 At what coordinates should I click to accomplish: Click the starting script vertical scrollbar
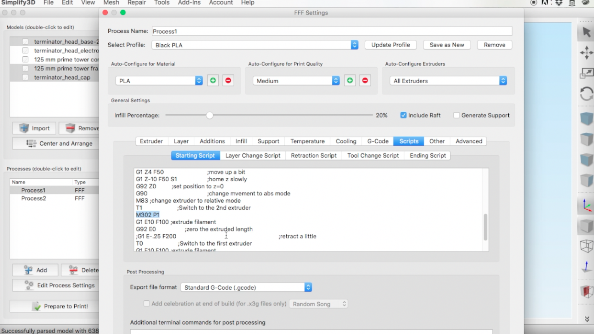[485, 227]
